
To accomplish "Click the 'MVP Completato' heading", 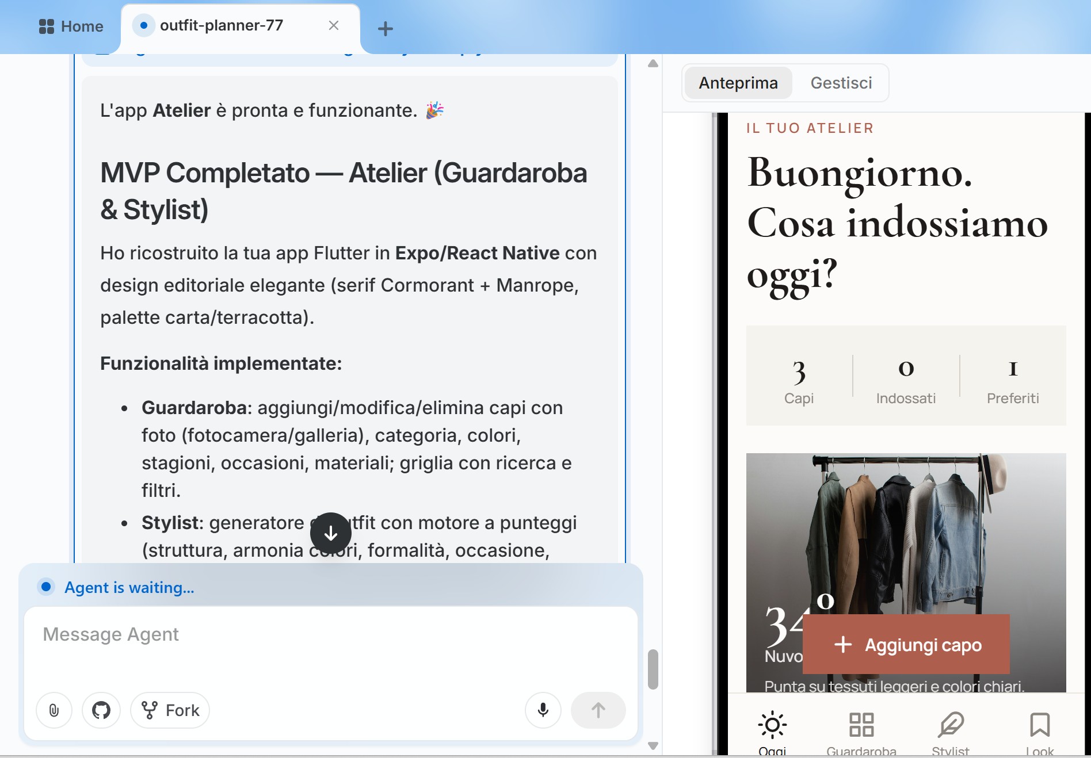I will coord(344,191).
